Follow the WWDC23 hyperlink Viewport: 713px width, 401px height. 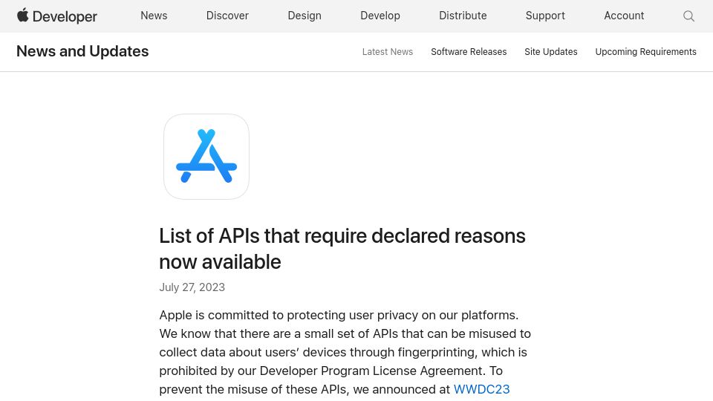click(481, 389)
